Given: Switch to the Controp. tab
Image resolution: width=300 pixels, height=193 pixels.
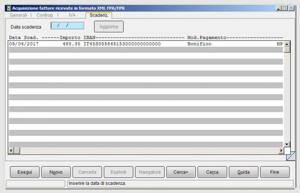Looking at the screenshot, I should click(x=45, y=15).
